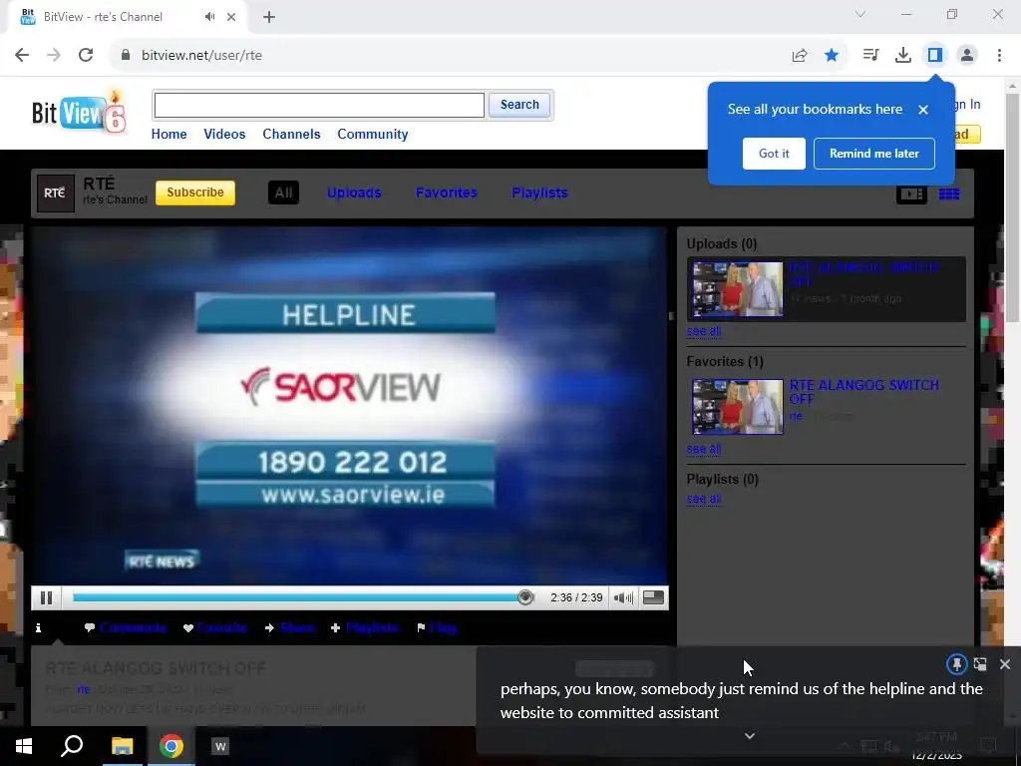Switch to the Uploads tab

(354, 192)
